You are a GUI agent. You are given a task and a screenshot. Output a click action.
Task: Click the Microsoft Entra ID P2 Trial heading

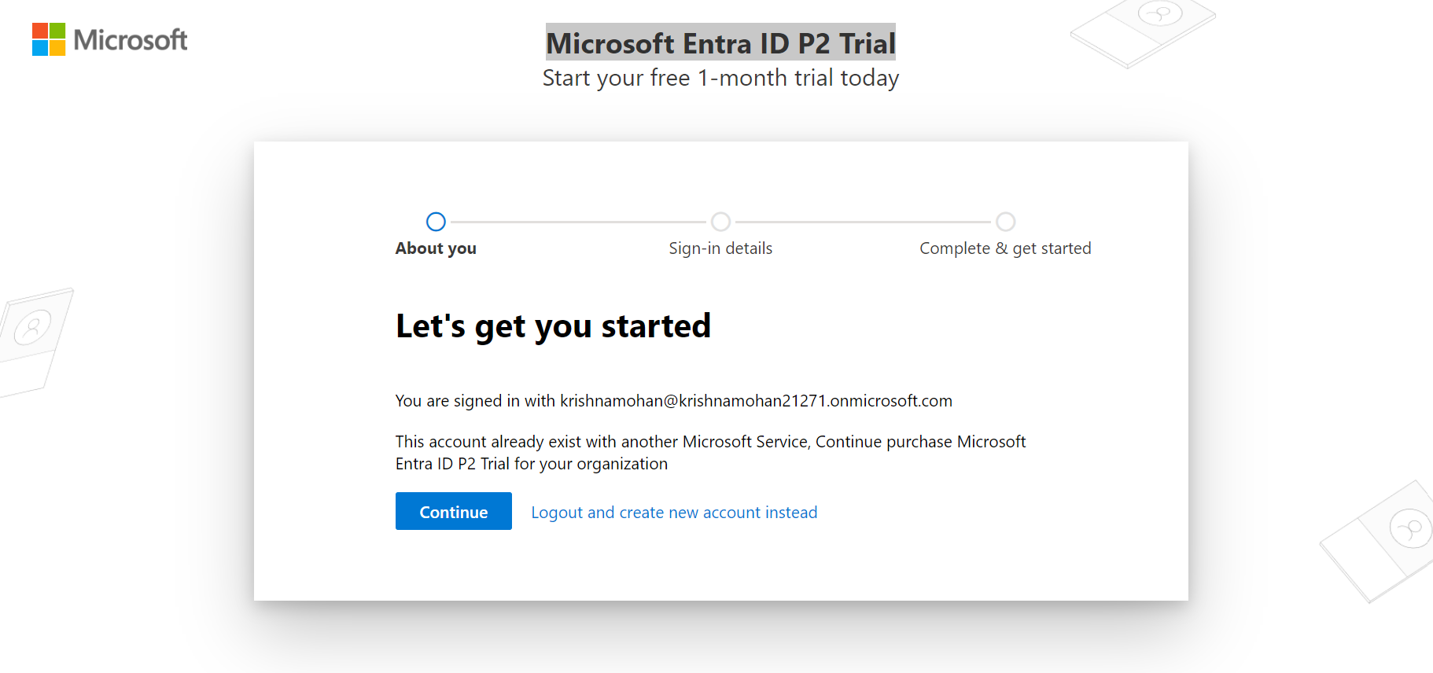pos(720,42)
